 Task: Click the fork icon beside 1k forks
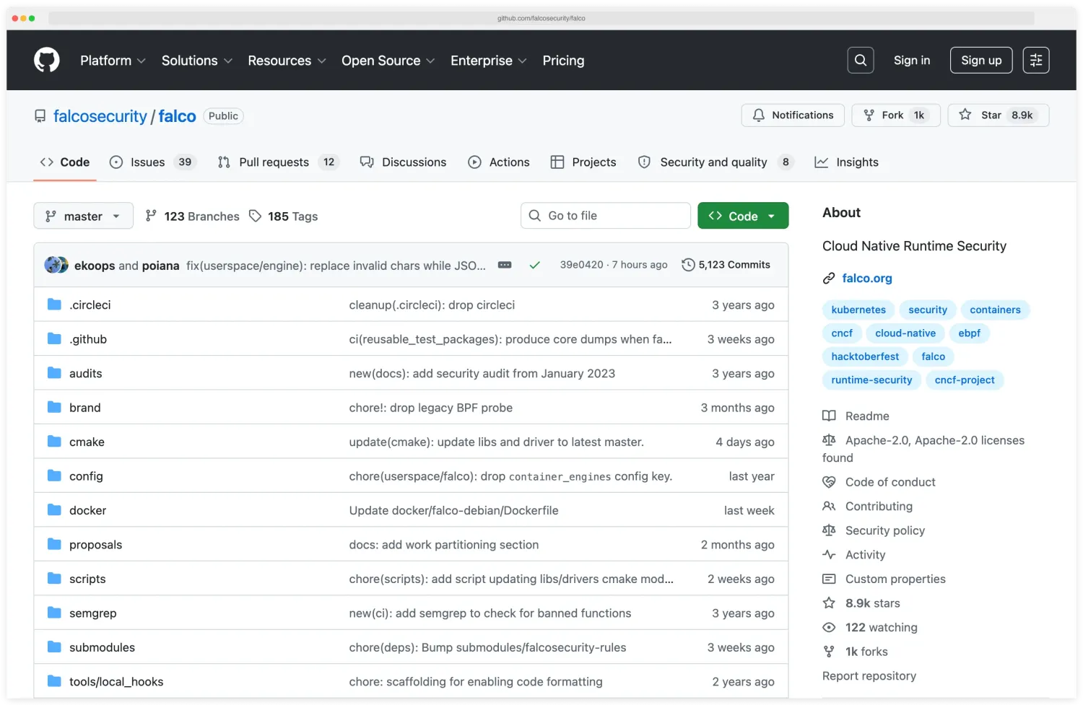click(x=829, y=652)
